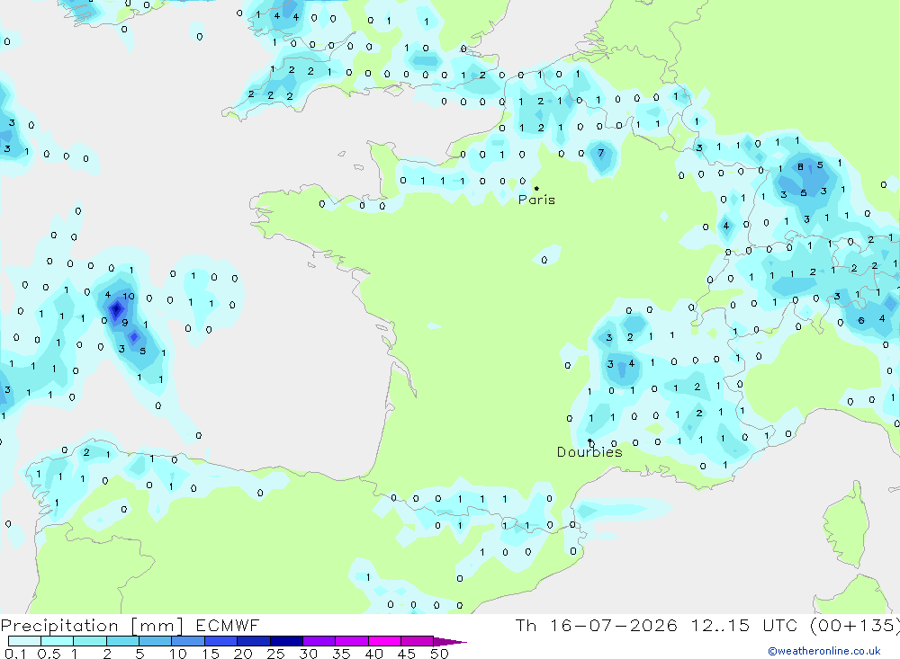Pick the 30–35 mm legend swatch
900x659 pixels.
pyautogui.click(x=319, y=641)
